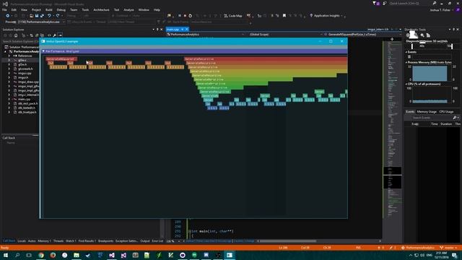Viewport: 462px width, 260px height.
Task: Select main.cpp in Solution Explorer
Action: point(24,99)
